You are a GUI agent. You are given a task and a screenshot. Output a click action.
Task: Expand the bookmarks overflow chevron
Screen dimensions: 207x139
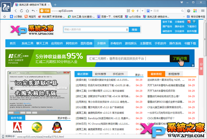pyautogui.click(x=184, y=16)
